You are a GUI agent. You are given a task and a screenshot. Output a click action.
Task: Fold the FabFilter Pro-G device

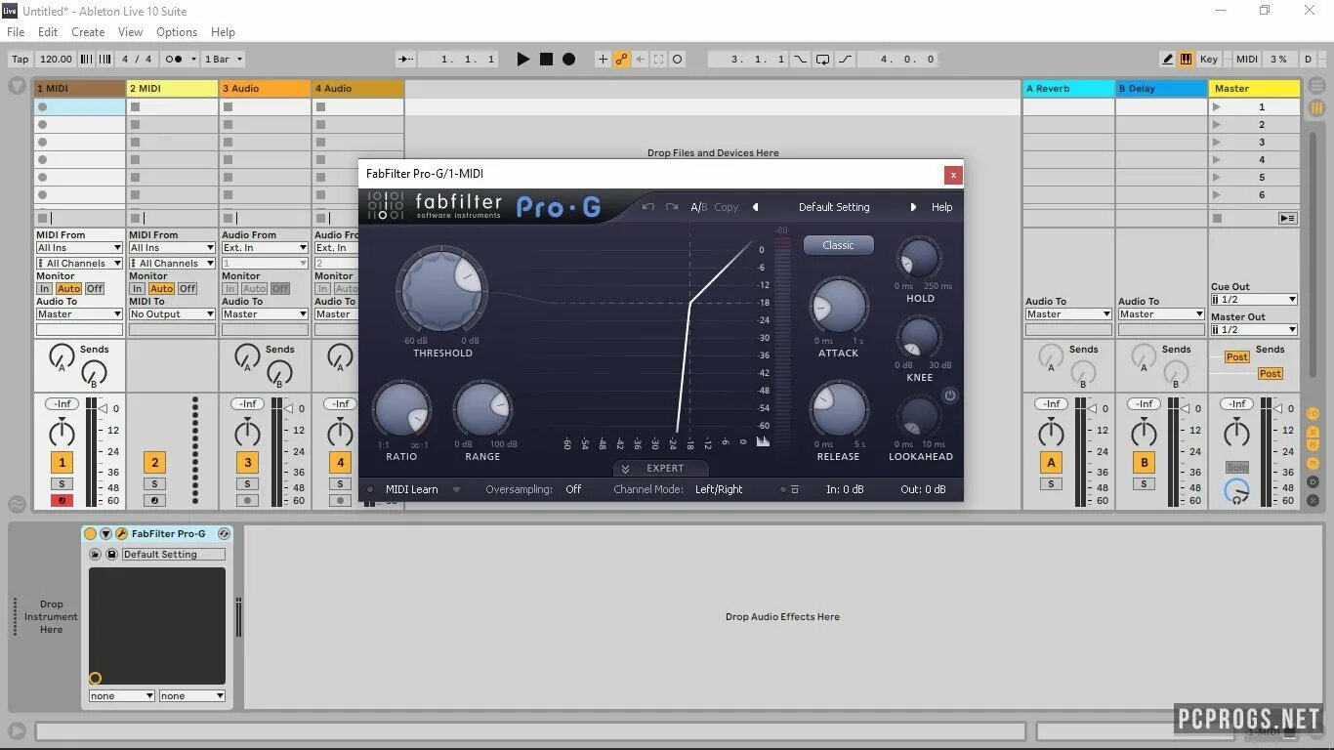pyautogui.click(x=105, y=534)
